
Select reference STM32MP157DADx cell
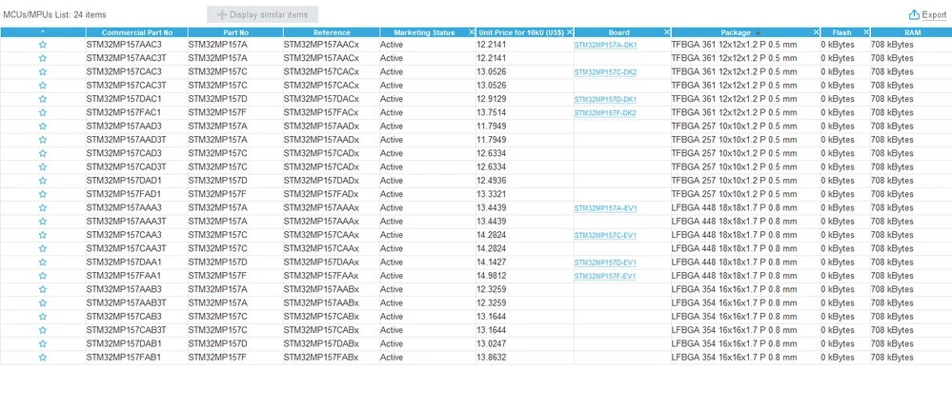click(332, 181)
